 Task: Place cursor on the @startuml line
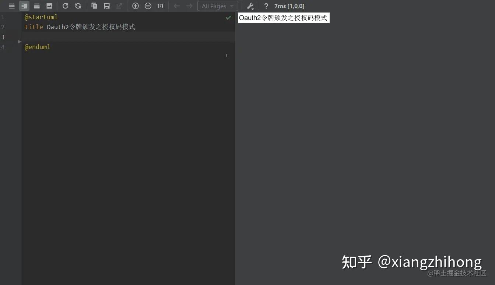[x=41, y=17]
